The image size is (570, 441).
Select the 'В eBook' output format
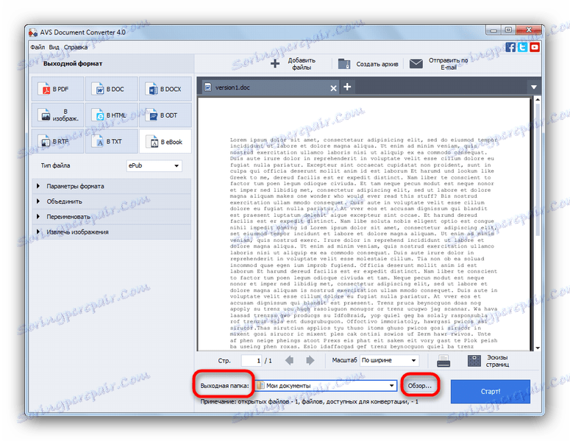165,141
